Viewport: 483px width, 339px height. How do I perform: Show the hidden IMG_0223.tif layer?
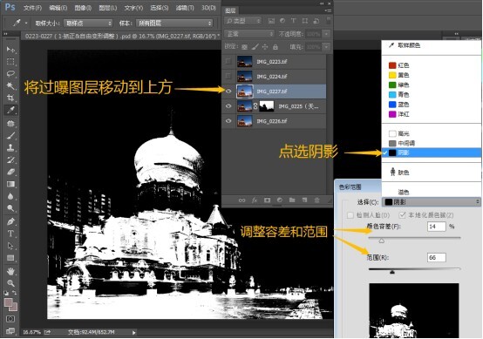pos(228,61)
